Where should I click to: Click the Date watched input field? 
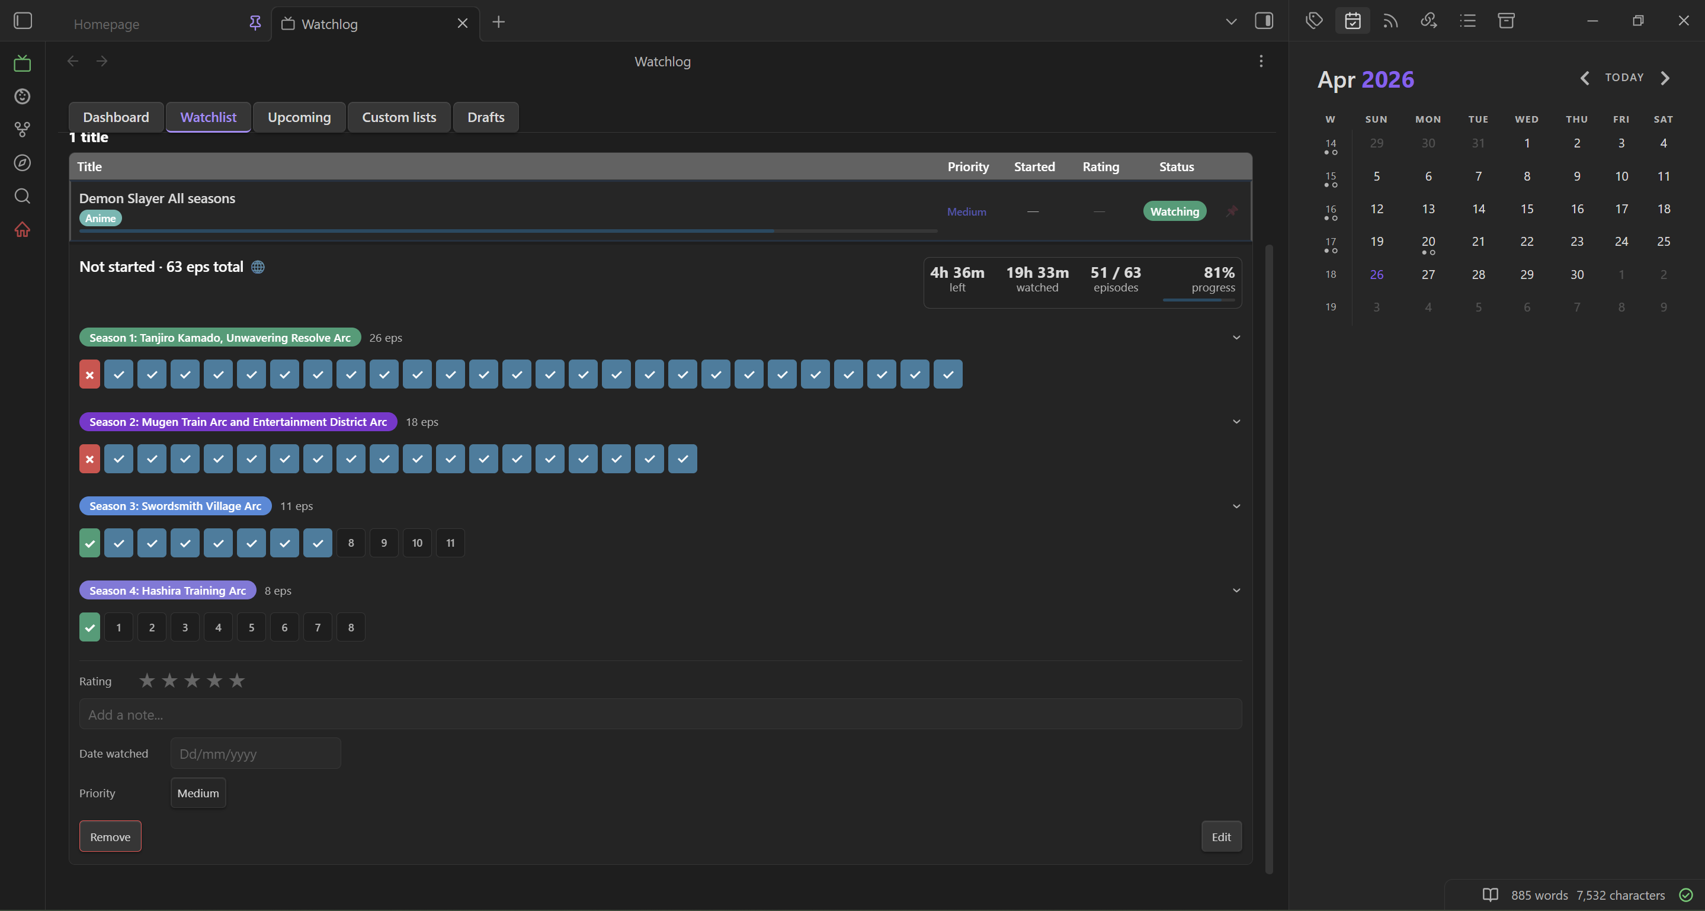[255, 753]
